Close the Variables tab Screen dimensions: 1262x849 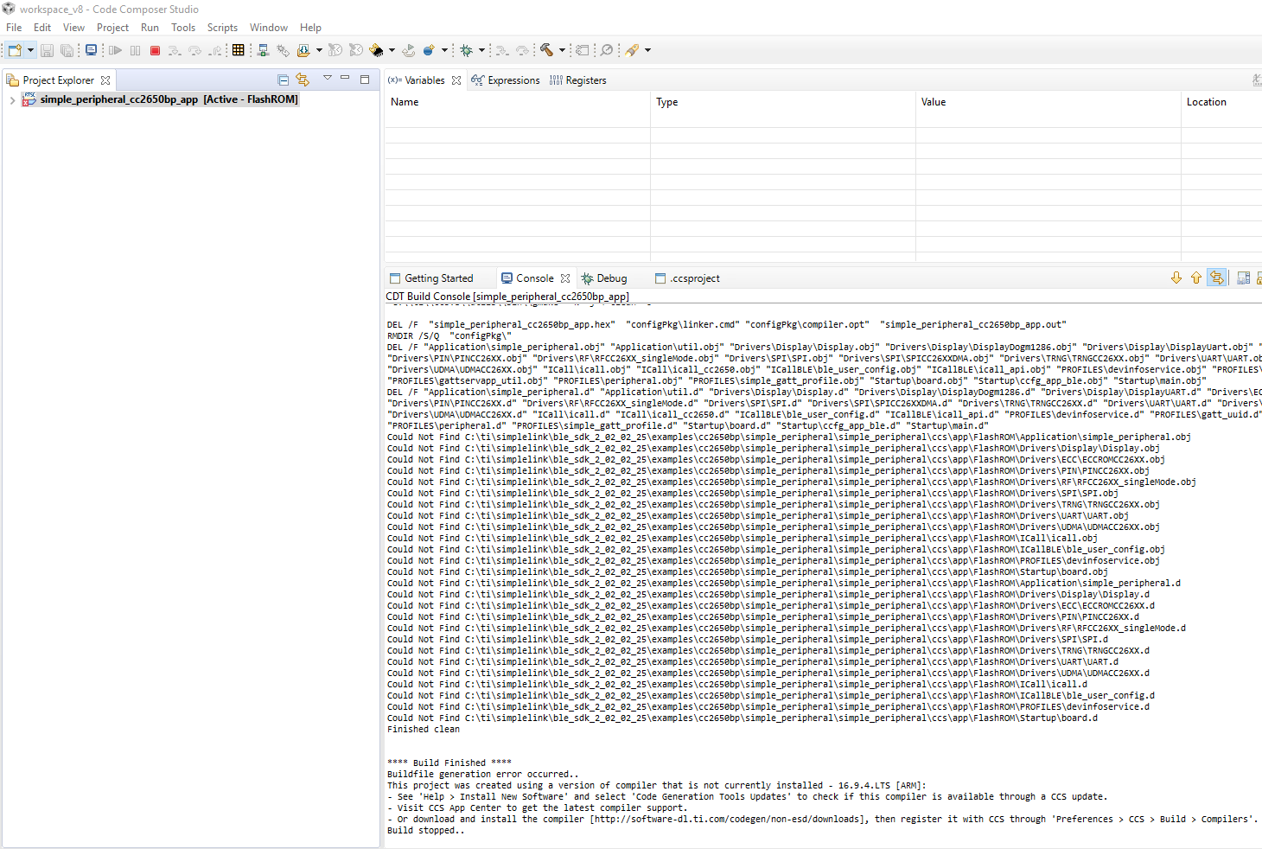point(456,80)
